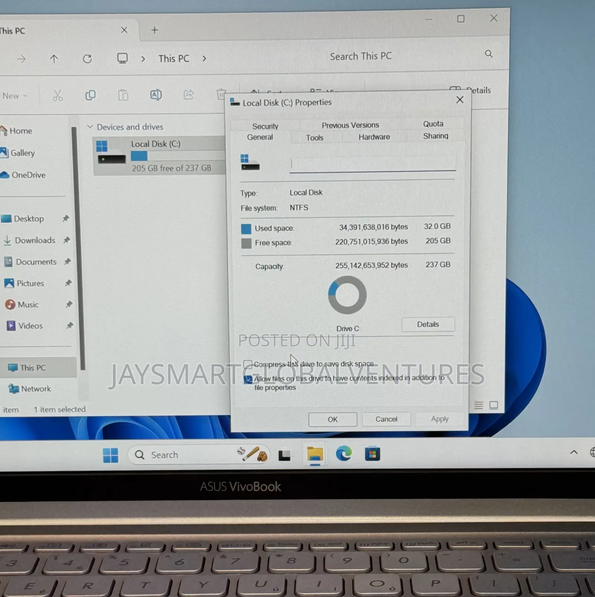Open the Quota tab
Screen dimensions: 595x597
point(433,124)
